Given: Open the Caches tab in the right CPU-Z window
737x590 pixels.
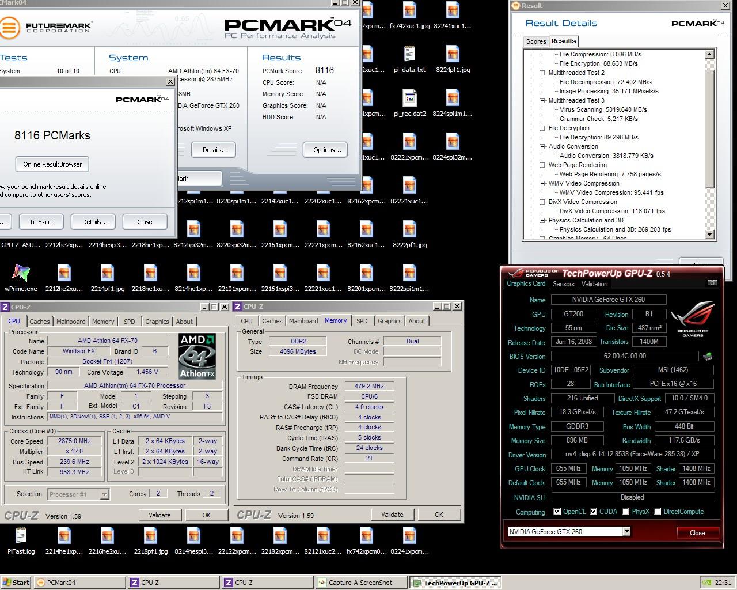Looking at the screenshot, I should 272,321.
